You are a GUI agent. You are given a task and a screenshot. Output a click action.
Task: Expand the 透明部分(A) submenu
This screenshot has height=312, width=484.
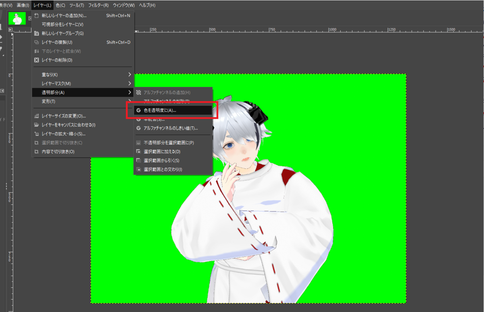[83, 92]
